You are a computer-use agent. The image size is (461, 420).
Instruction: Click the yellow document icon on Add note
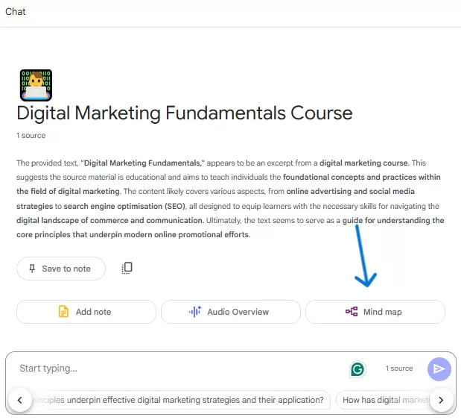click(63, 312)
